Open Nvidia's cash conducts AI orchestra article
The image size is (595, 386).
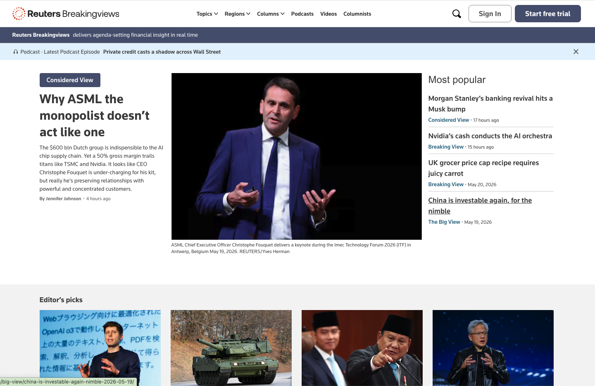[490, 136]
